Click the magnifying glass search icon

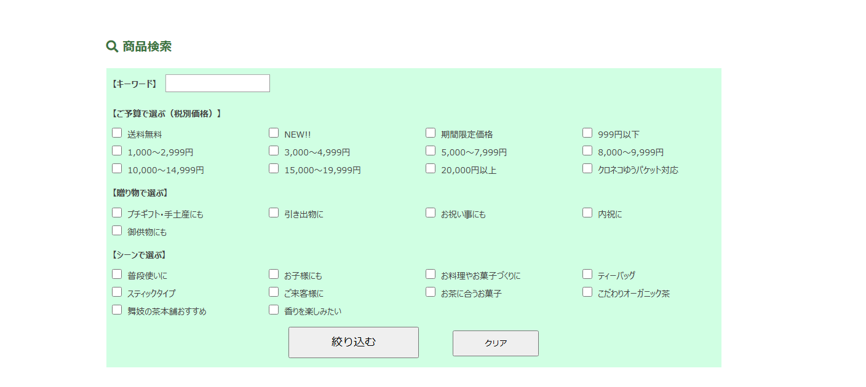point(112,46)
